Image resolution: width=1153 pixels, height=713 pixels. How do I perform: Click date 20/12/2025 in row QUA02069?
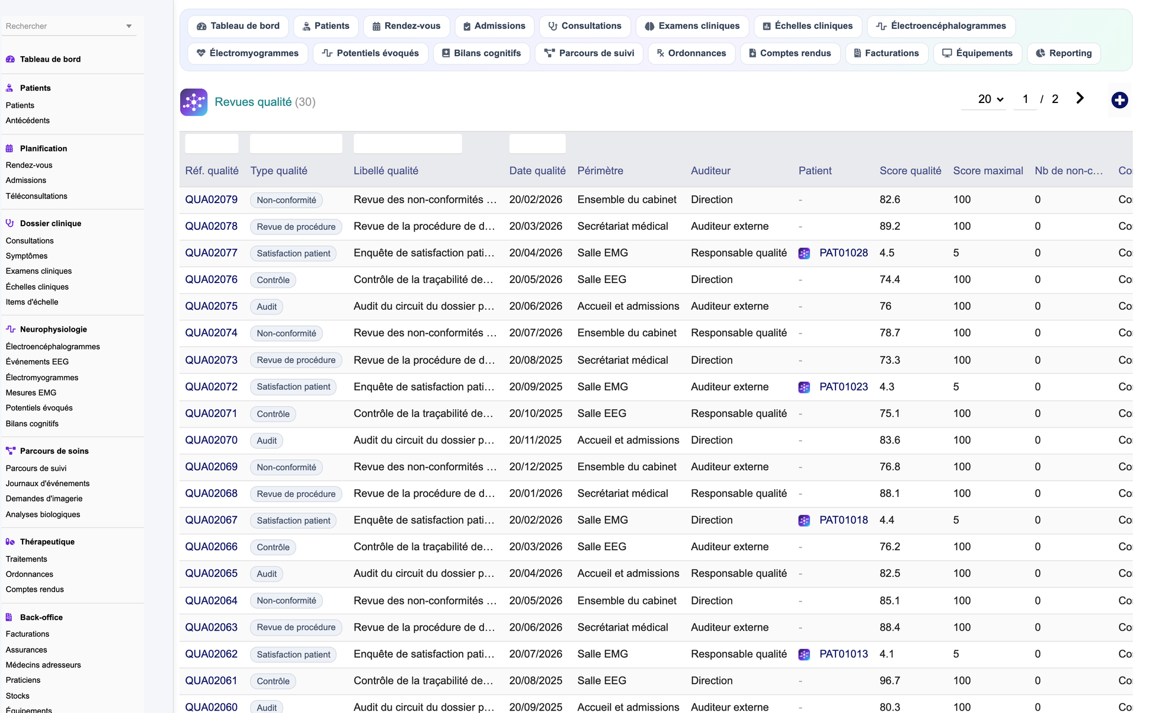(536, 467)
